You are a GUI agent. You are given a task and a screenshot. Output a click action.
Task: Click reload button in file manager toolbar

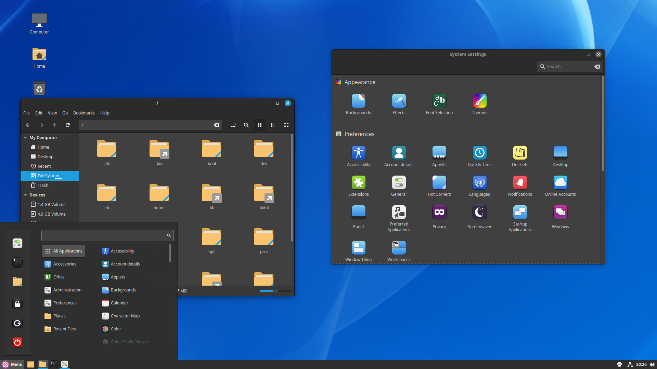pos(68,125)
